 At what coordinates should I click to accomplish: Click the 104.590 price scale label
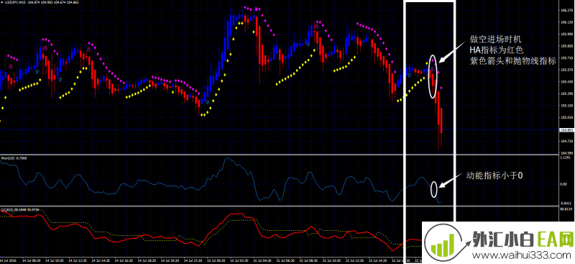[x=567, y=153]
